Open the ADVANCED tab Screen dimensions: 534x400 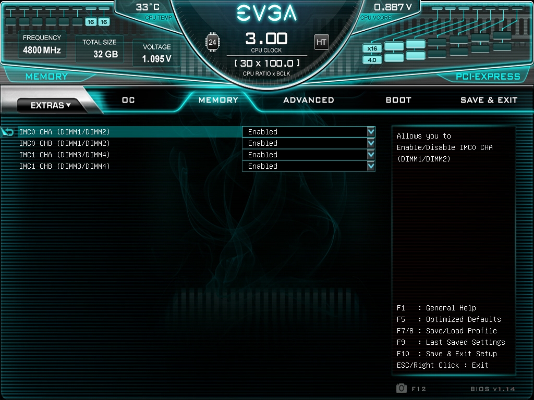coord(309,100)
